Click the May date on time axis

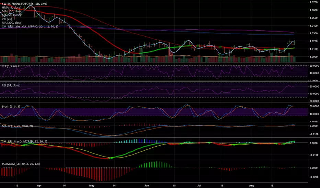(92, 186)
